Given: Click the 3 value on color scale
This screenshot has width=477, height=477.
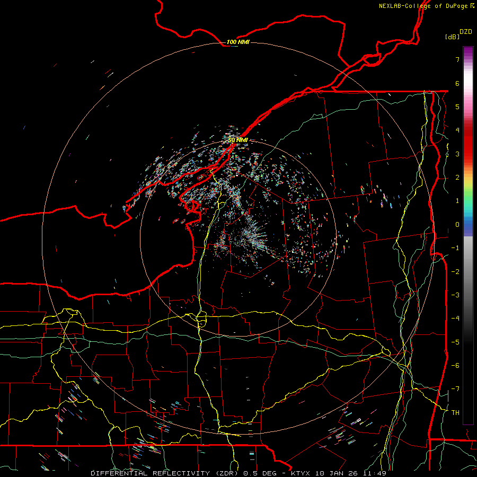Looking at the screenshot, I should (x=457, y=154).
